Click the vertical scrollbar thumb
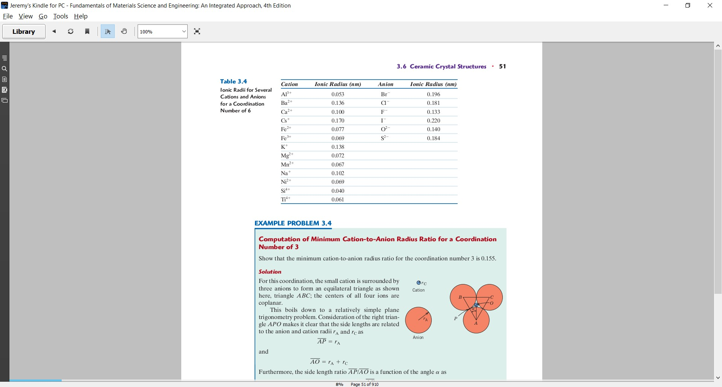Image resolution: width=722 pixels, height=387 pixels. pyautogui.click(x=718, y=172)
